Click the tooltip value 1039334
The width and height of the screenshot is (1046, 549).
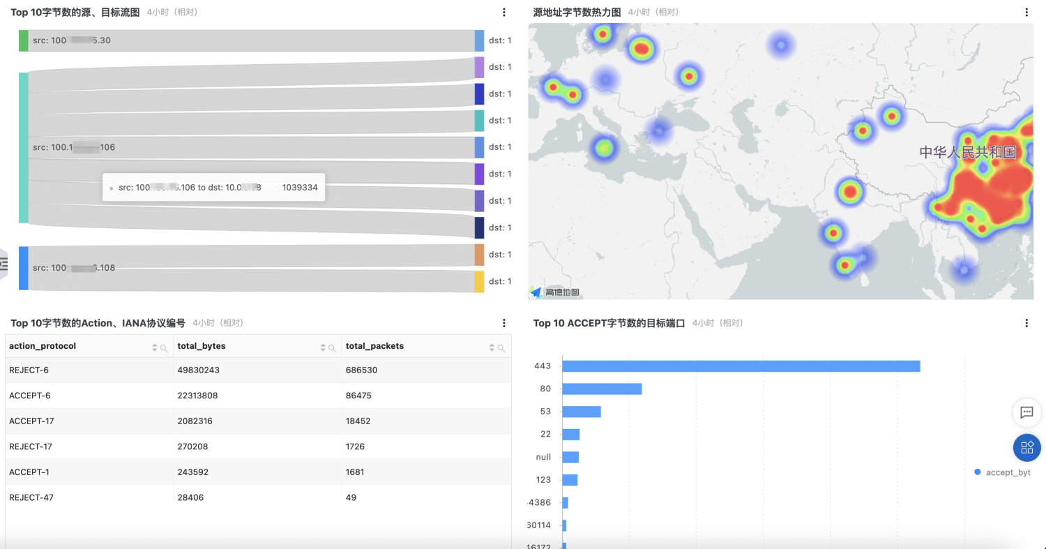(x=300, y=188)
